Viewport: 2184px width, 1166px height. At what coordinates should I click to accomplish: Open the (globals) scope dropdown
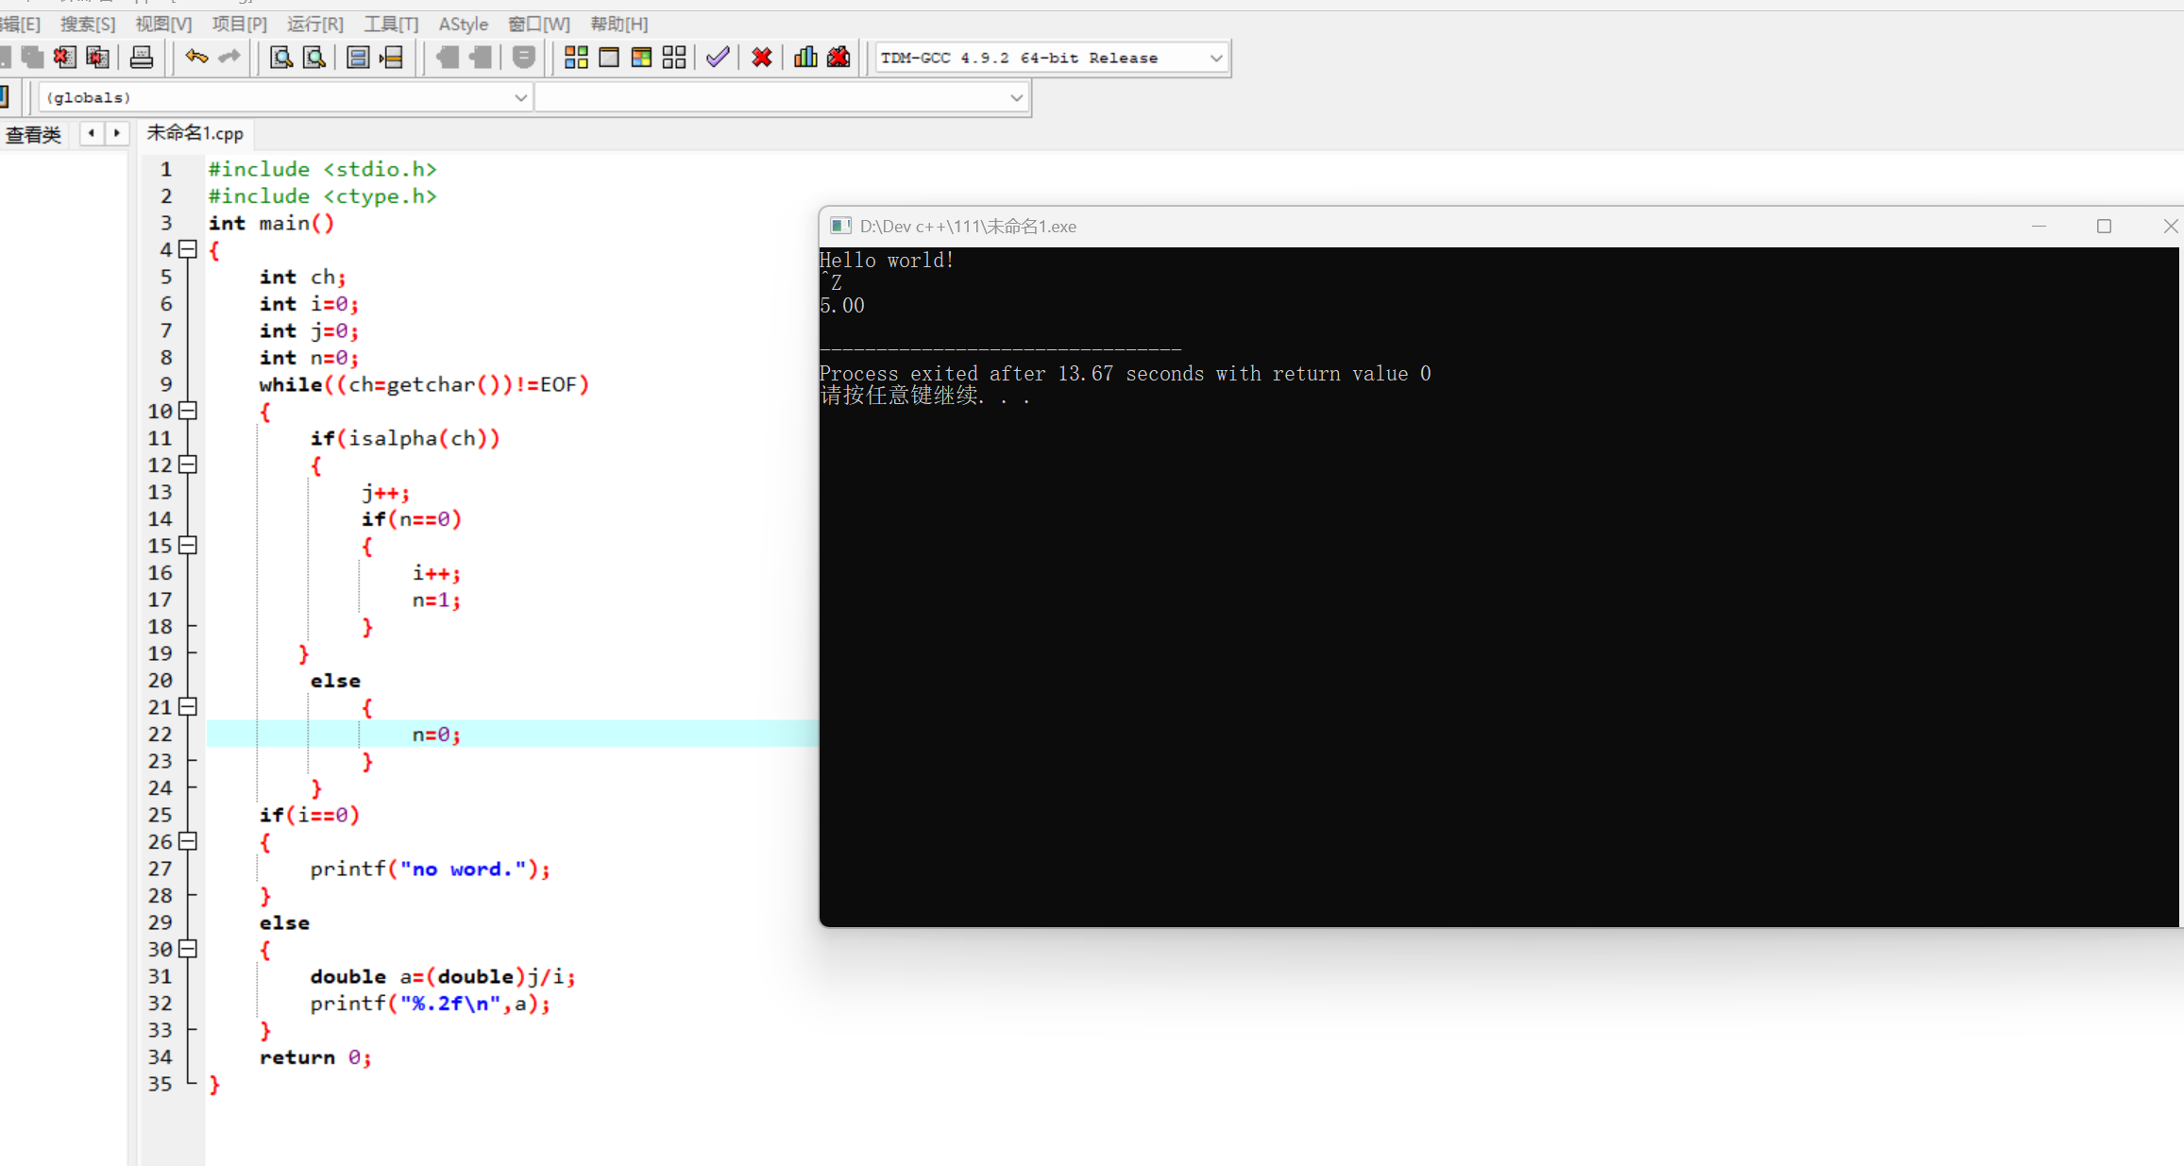click(x=520, y=97)
